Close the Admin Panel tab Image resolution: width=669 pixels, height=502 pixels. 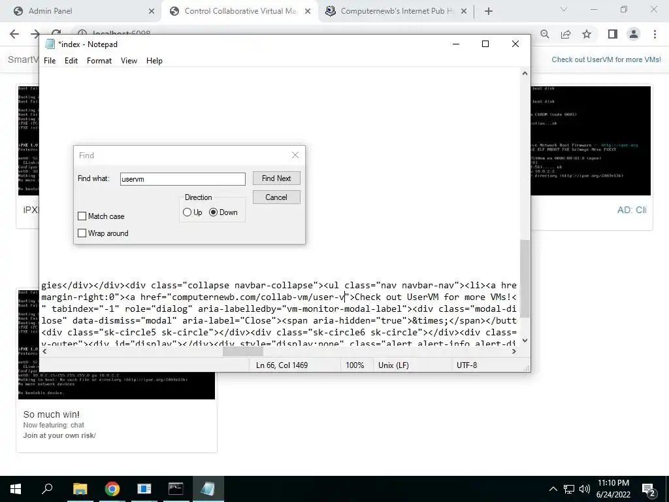152,11
